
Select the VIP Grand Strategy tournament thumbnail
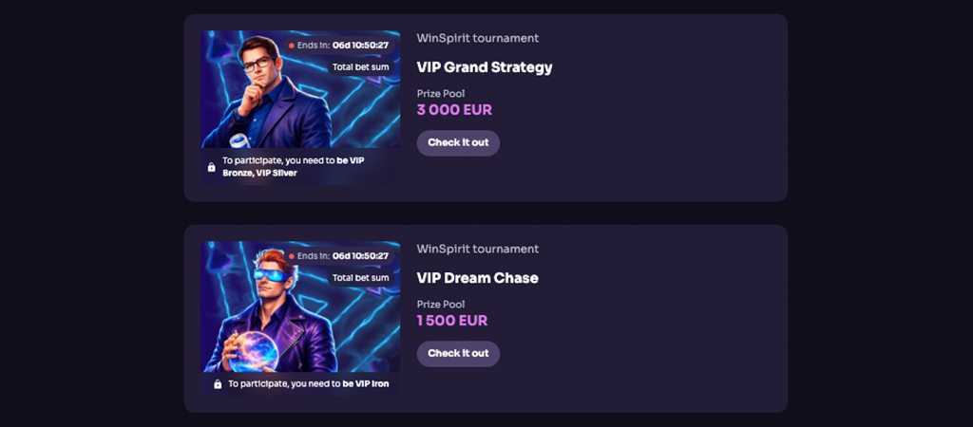pos(299,108)
